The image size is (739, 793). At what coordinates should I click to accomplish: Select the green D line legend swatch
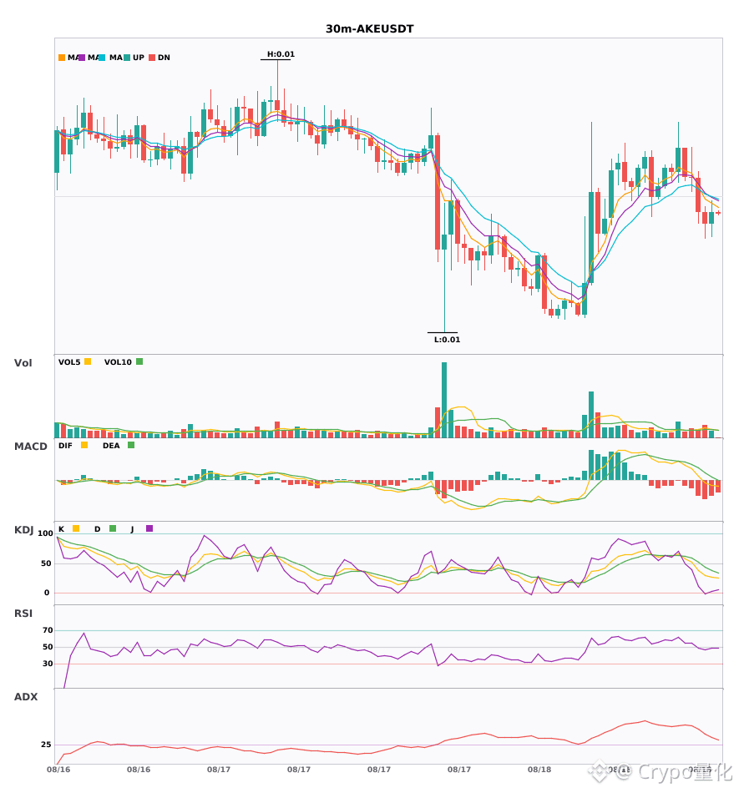click(x=113, y=528)
